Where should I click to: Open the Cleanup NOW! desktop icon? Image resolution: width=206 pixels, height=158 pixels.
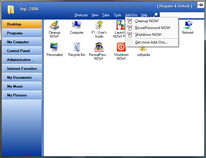coord(54,25)
